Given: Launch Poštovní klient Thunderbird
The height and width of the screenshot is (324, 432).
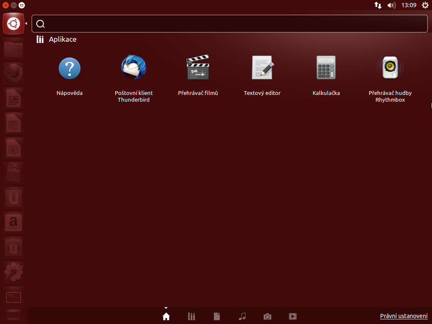Looking at the screenshot, I should point(134,68).
